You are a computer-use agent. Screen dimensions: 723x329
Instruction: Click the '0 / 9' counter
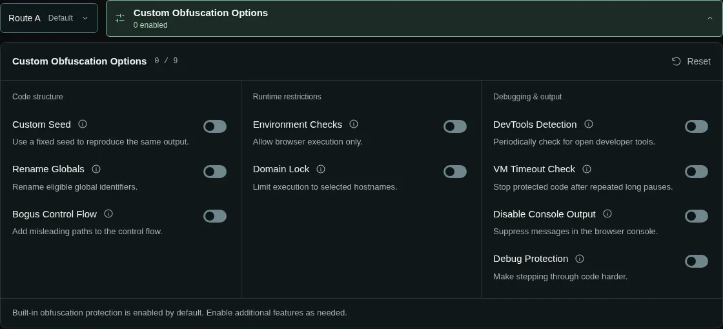pyautogui.click(x=166, y=61)
